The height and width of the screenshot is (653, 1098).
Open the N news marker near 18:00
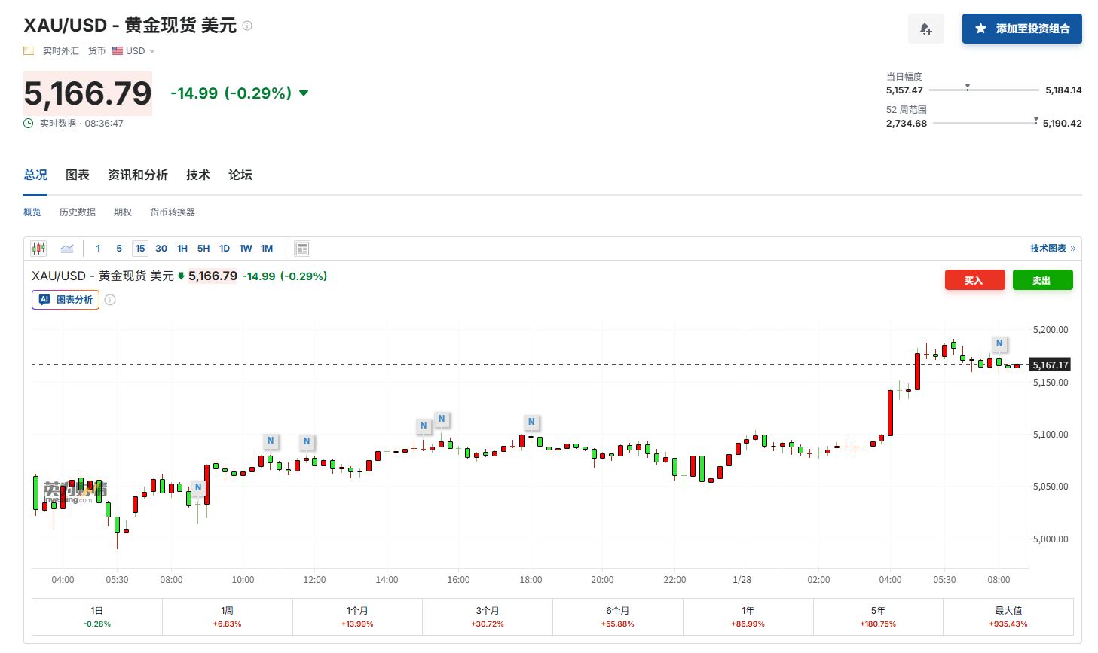[531, 422]
